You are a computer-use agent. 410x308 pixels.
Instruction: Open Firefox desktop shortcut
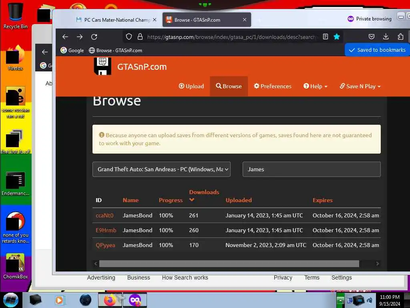tap(16, 58)
